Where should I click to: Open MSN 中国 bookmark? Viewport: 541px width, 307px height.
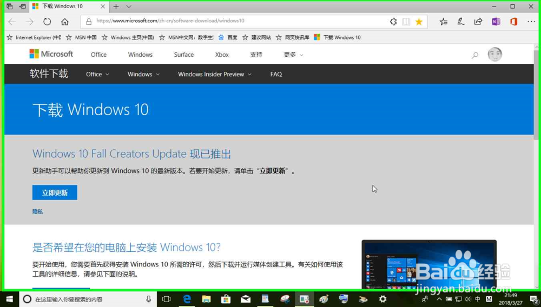[x=82, y=37]
